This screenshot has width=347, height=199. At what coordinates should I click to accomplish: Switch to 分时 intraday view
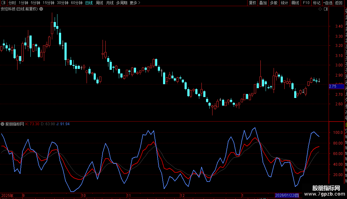point(12,3)
